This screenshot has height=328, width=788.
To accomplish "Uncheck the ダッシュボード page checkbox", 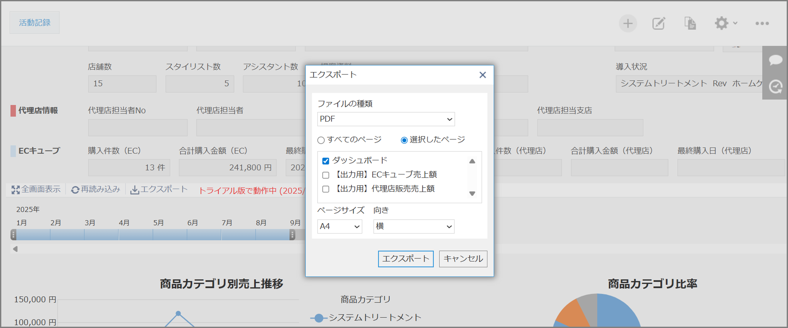I will click(x=325, y=160).
